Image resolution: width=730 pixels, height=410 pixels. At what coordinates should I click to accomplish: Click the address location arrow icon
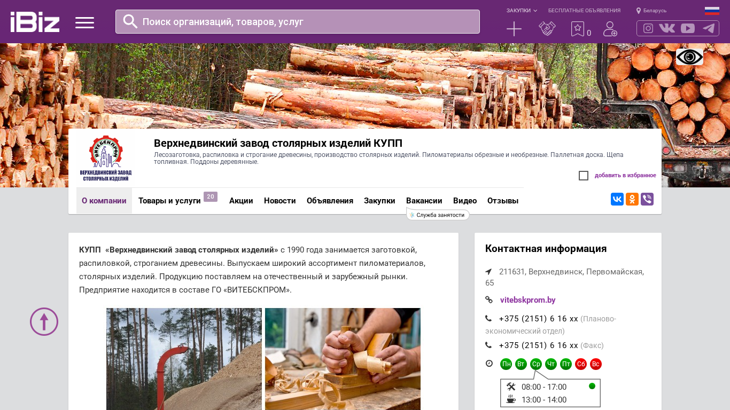click(488, 272)
